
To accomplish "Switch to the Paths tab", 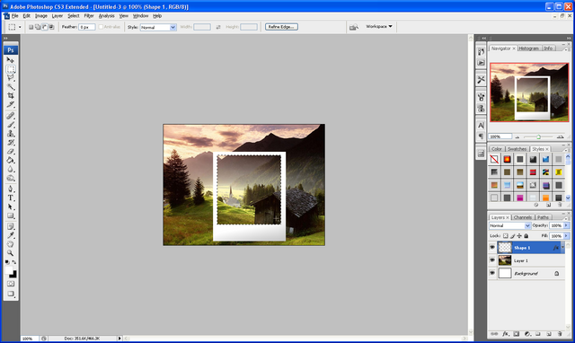I will tap(543, 217).
